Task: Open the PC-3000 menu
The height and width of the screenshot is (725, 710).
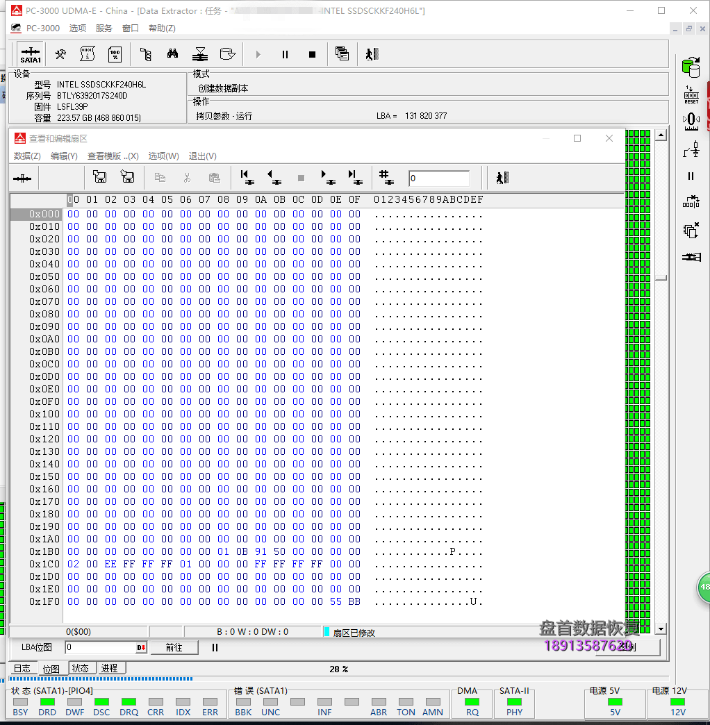Action: point(42,28)
